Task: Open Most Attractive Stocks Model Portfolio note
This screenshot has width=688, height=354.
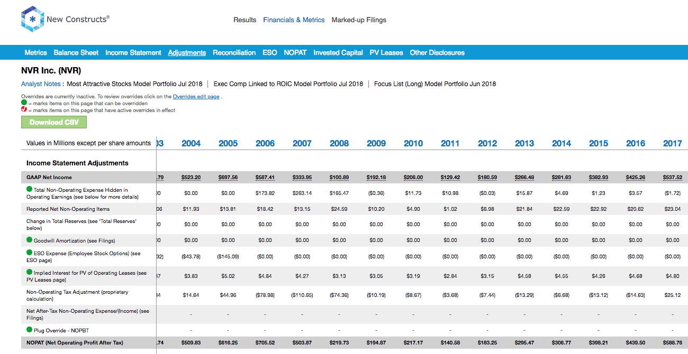Action: (135, 84)
